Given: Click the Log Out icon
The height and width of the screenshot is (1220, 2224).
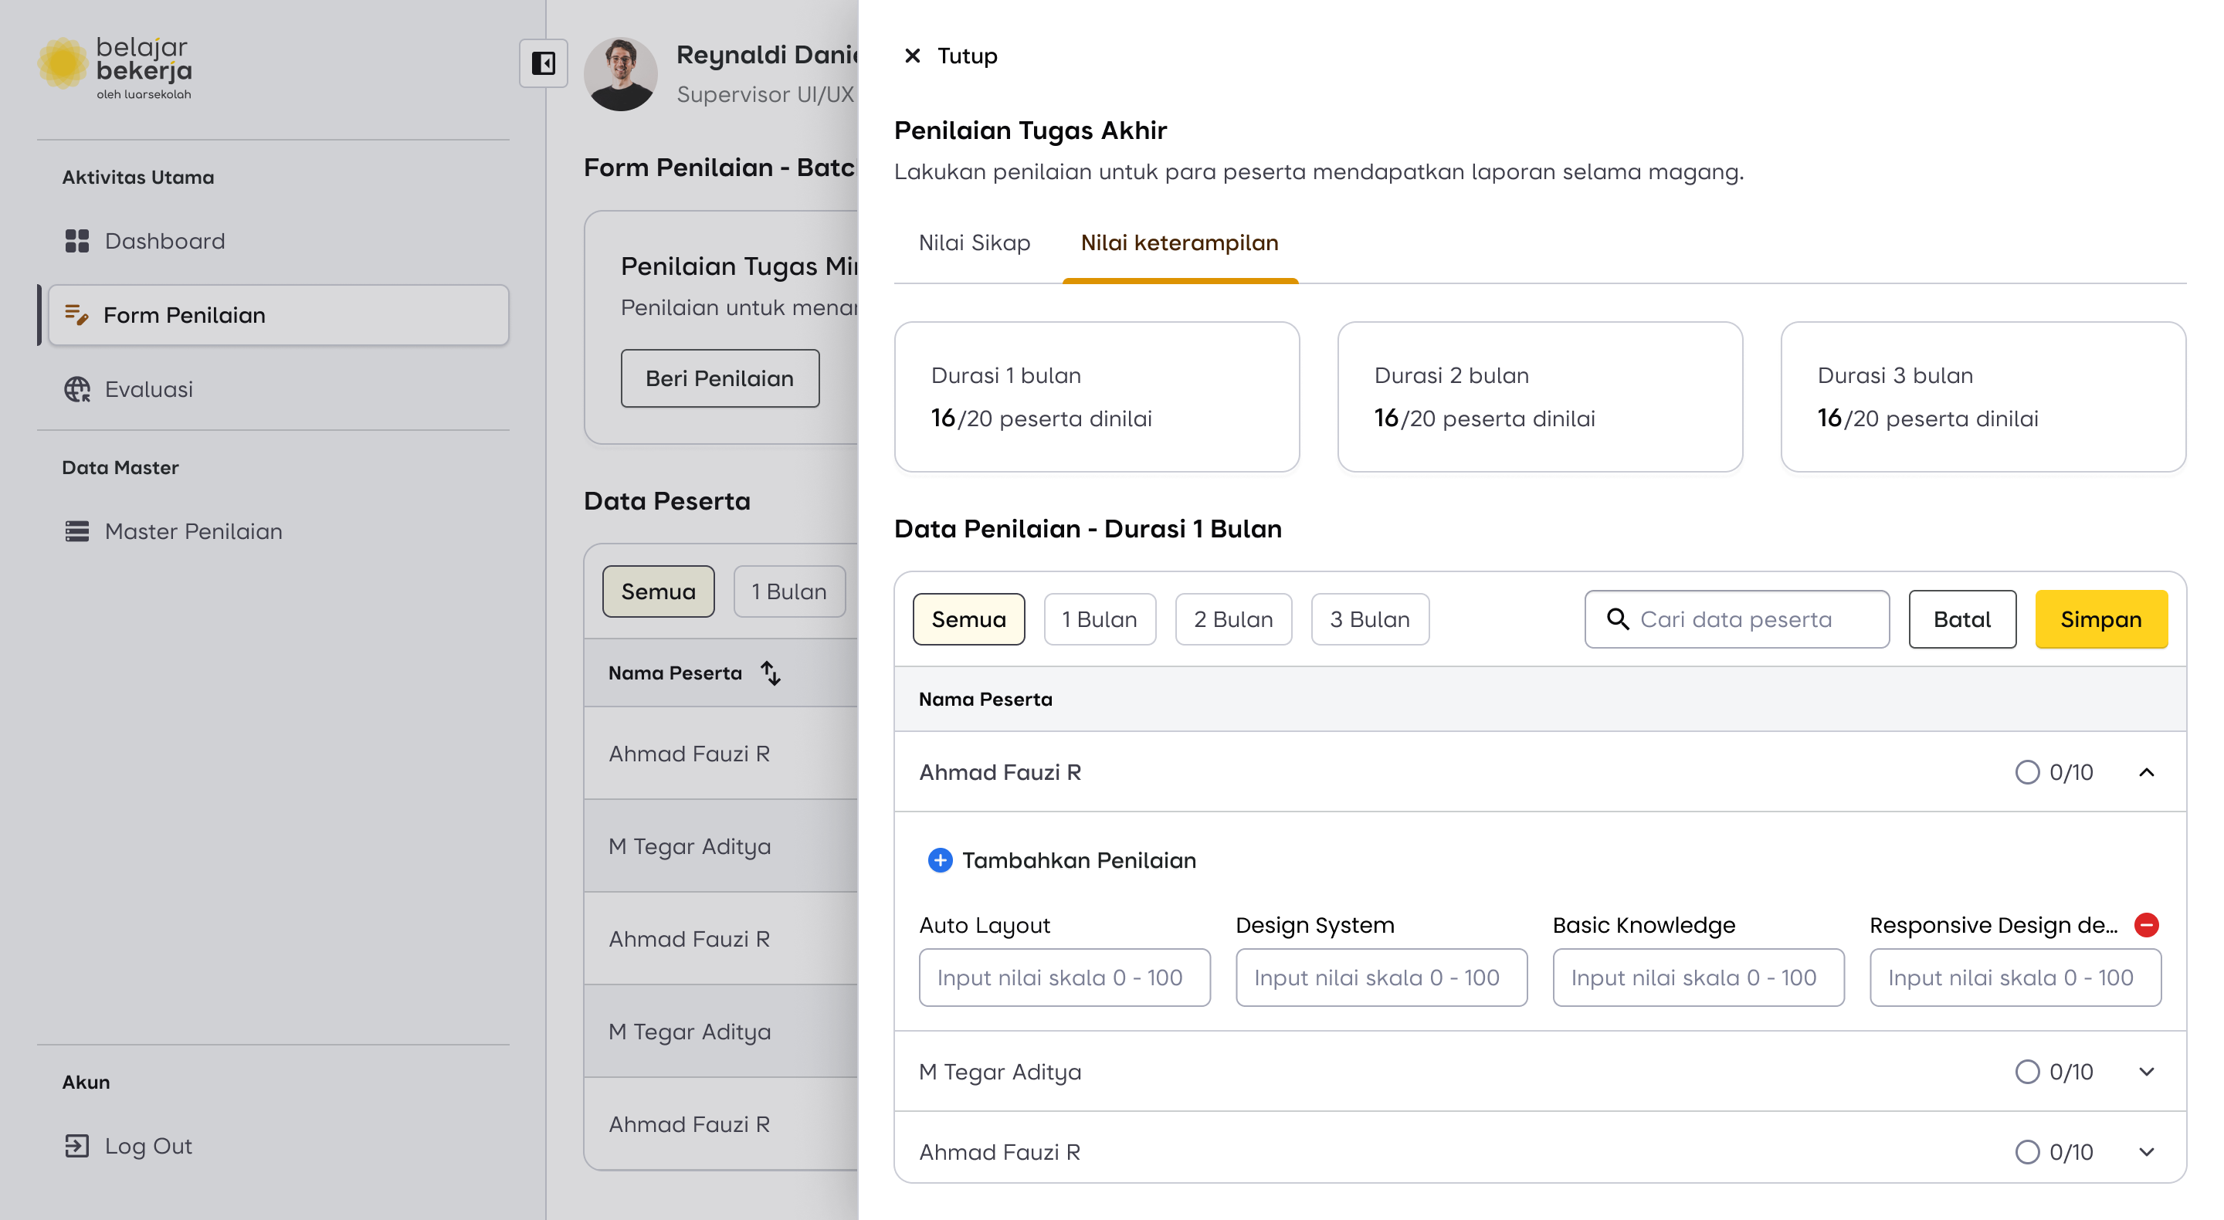Looking at the screenshot, I should tap(77, 1146).
